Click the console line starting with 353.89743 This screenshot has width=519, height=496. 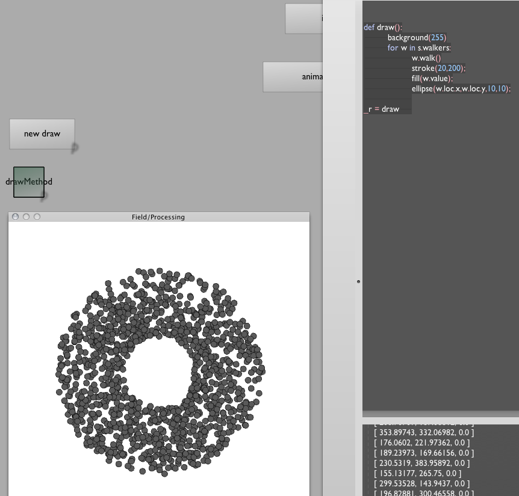[x=423, y=432]
